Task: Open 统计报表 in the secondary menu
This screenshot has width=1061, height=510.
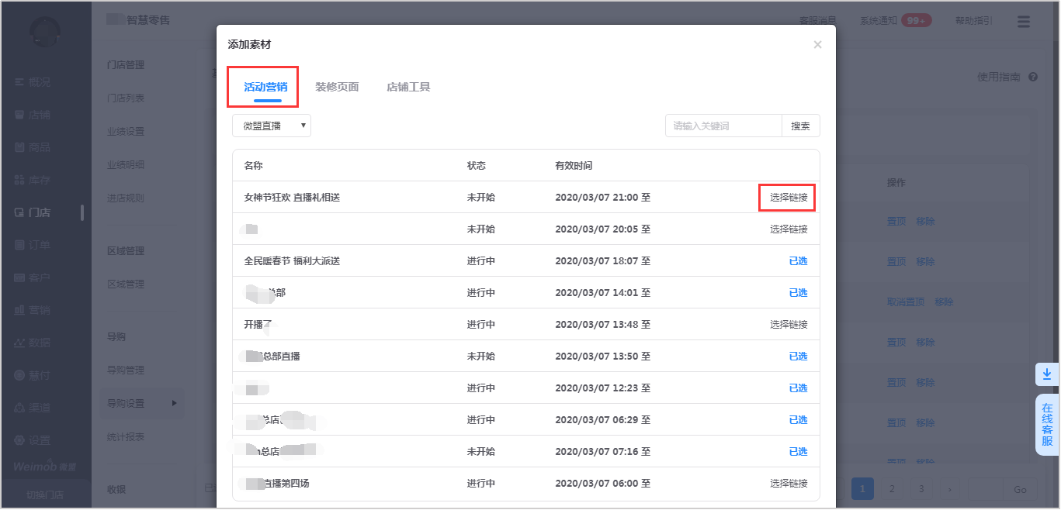Action: coord(126,437)
